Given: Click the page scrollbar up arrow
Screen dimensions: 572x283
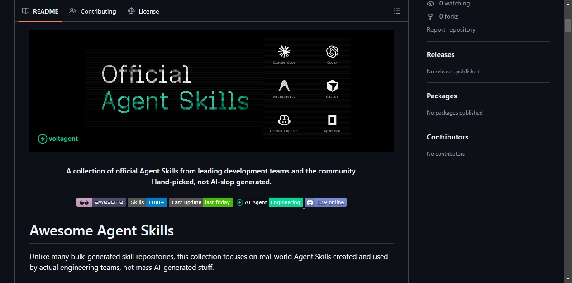Looking at the screenshot, I should pos(568,4).
